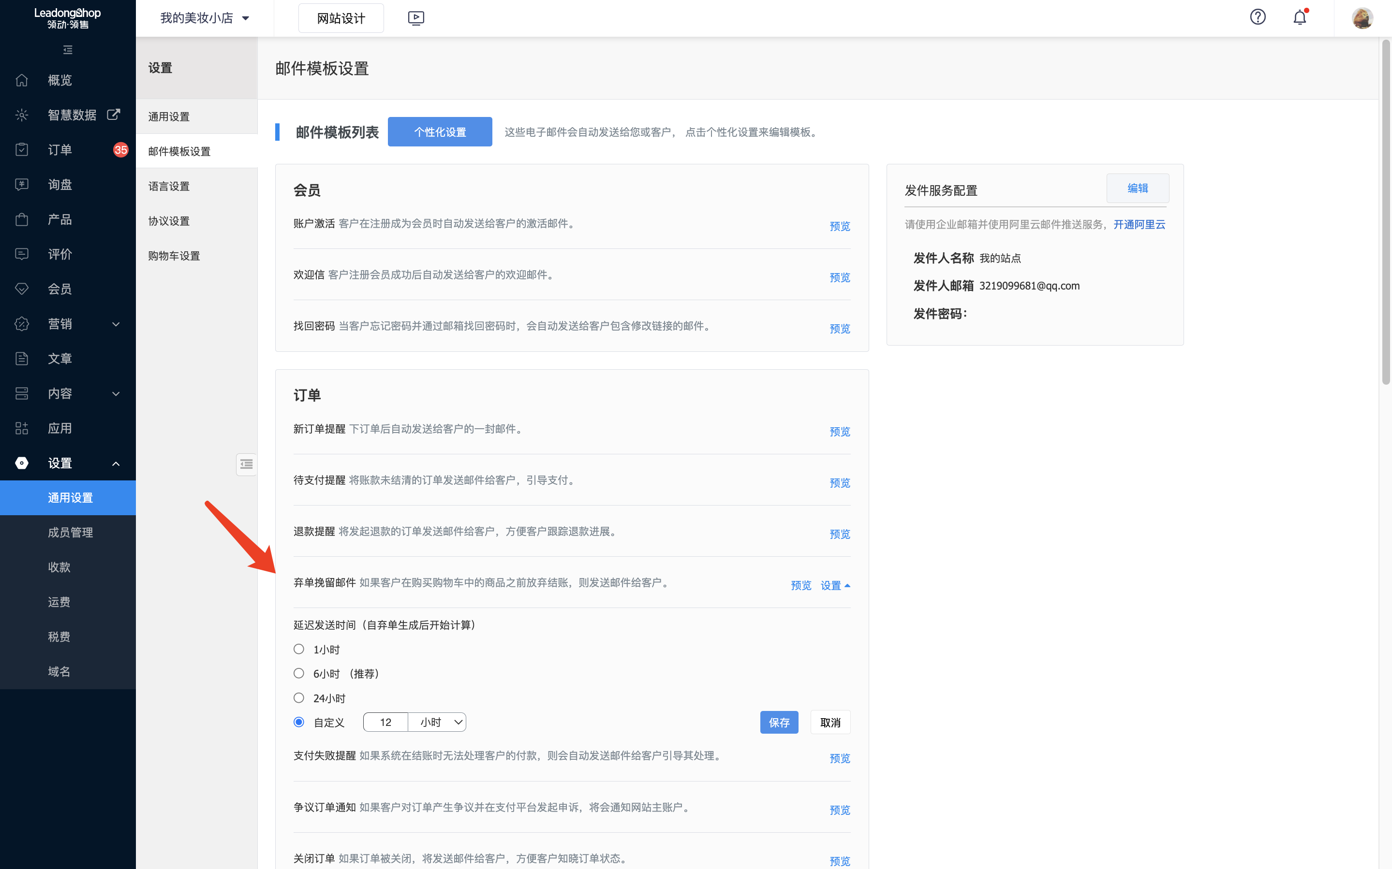Open the 订单 section in sidebar
This screenshot has width=1392, height=869.
tap(59, 149)
